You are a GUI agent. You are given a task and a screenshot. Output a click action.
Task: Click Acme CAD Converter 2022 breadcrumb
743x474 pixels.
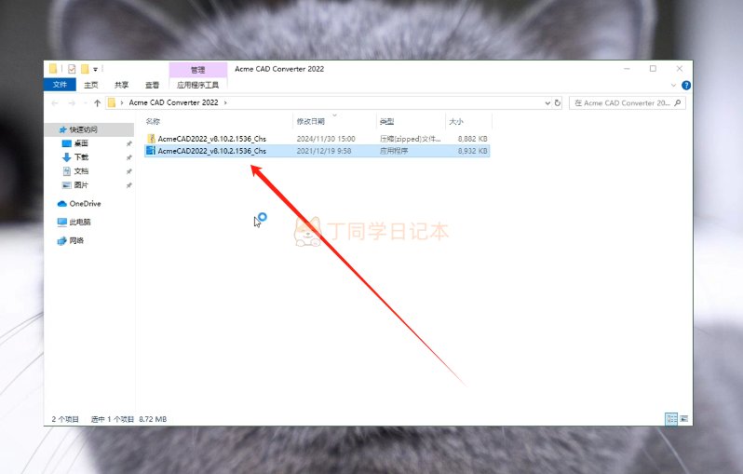[173, 102]
